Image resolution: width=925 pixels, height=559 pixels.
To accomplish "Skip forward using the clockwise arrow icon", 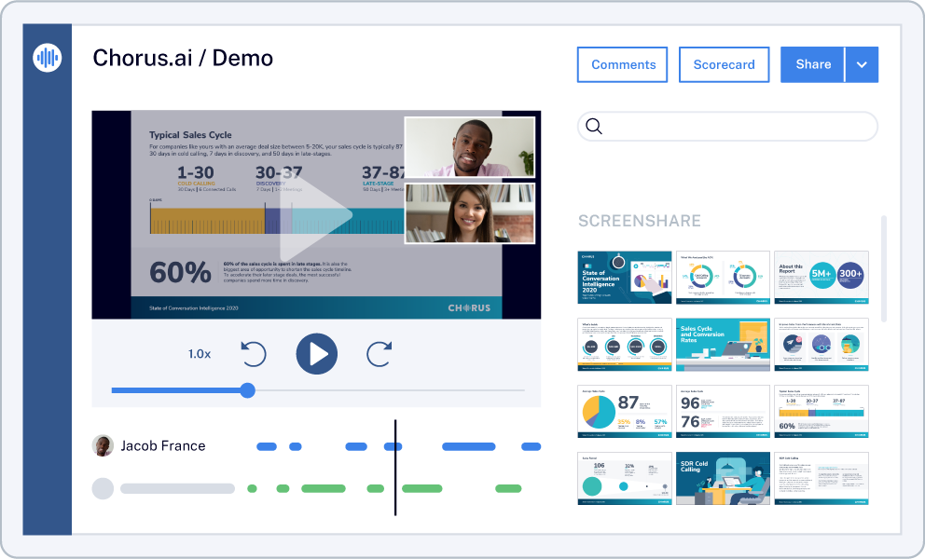I will (379, 354).
